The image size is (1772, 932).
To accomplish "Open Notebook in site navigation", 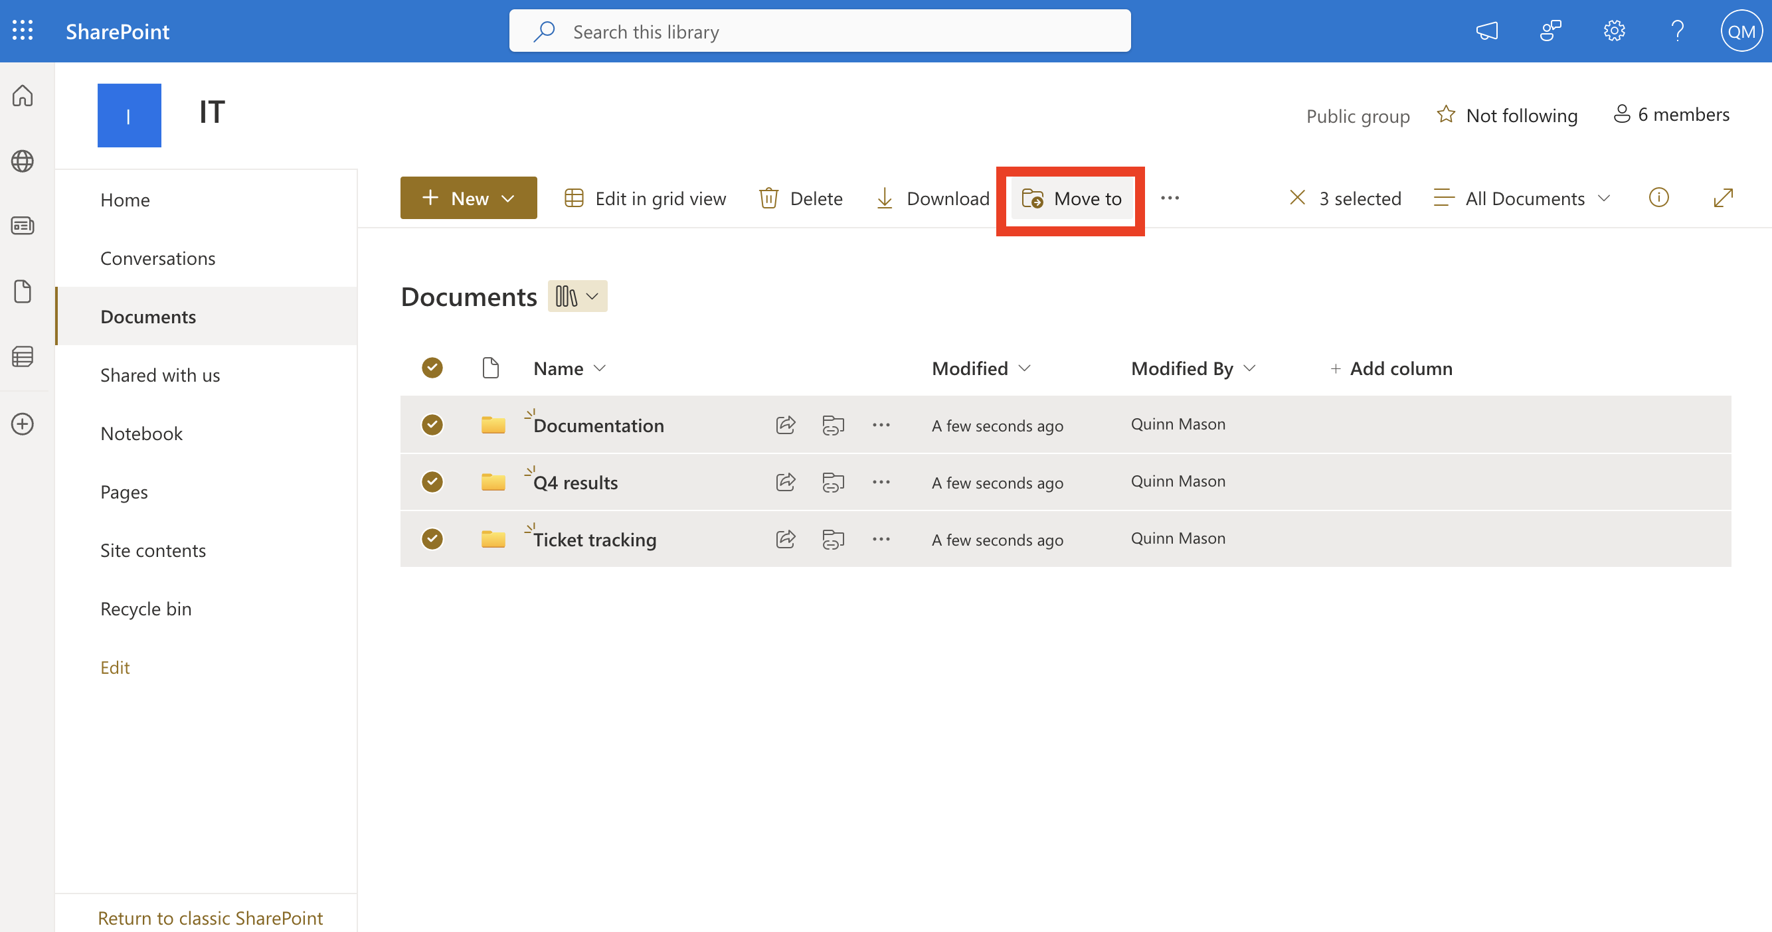I will tap(141, 433).
